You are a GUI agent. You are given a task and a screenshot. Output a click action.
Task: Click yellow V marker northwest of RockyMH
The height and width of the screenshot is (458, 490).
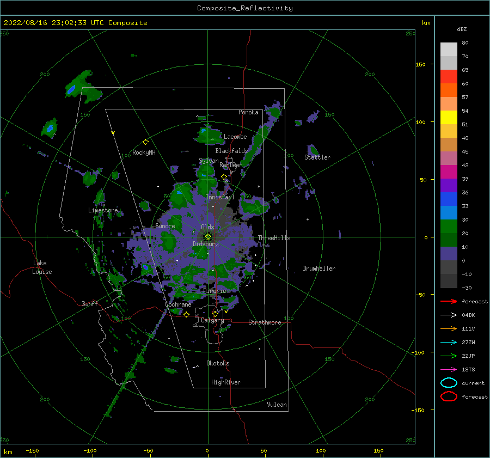(x=113, y=133)
